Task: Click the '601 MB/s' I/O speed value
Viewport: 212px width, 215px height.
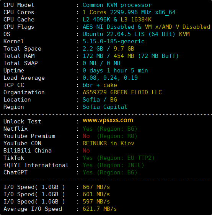Action: pyautogui.click(x=96, y=194)
